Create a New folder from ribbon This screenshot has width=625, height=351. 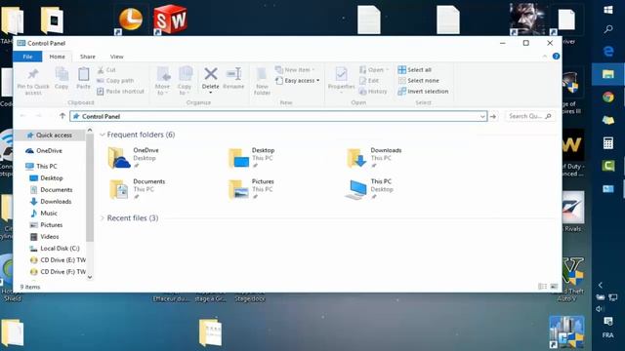click(x=262, y=81)
